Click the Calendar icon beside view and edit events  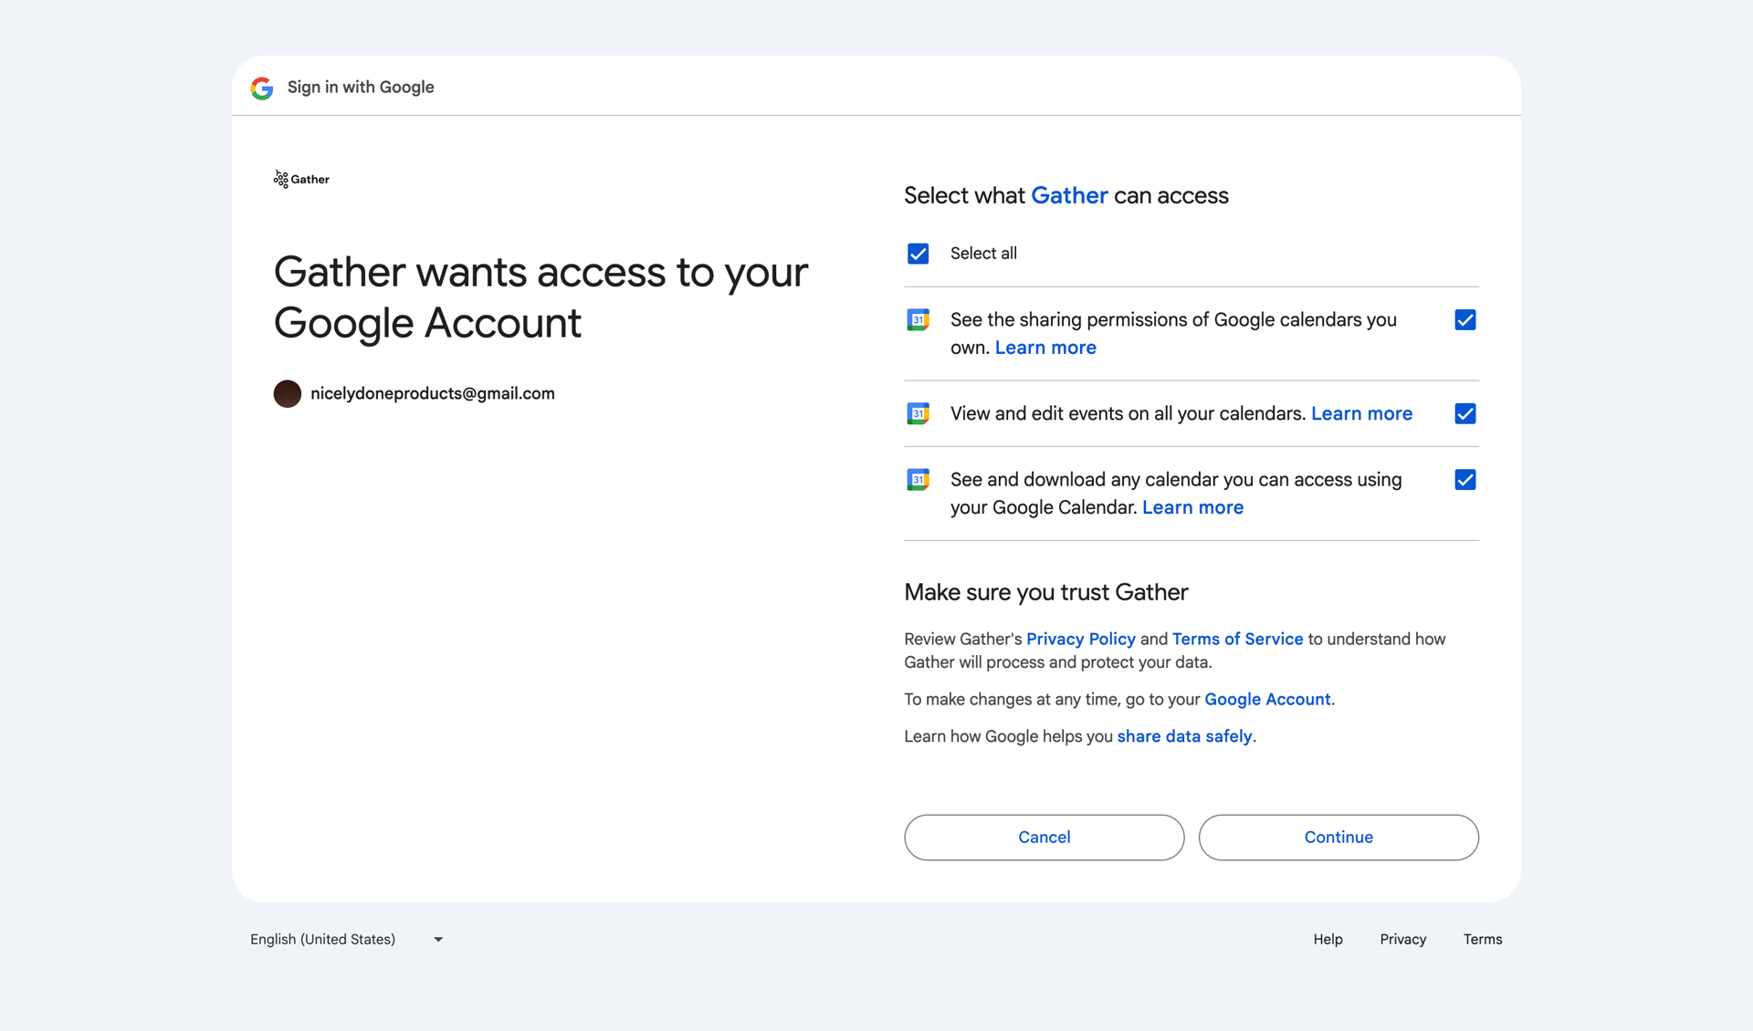tap(918, 413)
